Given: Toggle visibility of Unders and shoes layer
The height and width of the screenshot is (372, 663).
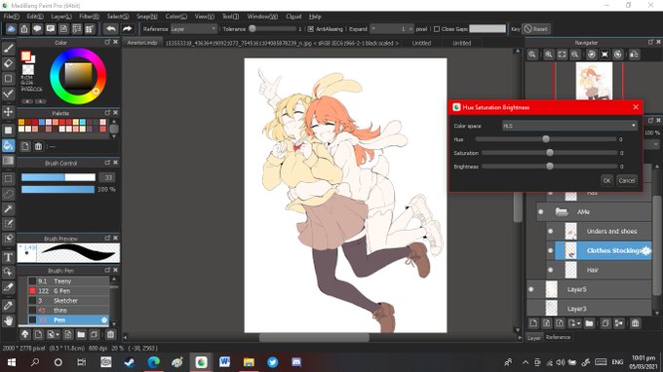Looking at the screenshot, I should 550,231.
